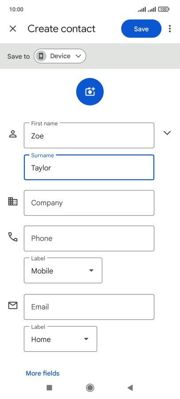Focus the First name field containing Zoe
180x399 pixels.
point(89,135)
